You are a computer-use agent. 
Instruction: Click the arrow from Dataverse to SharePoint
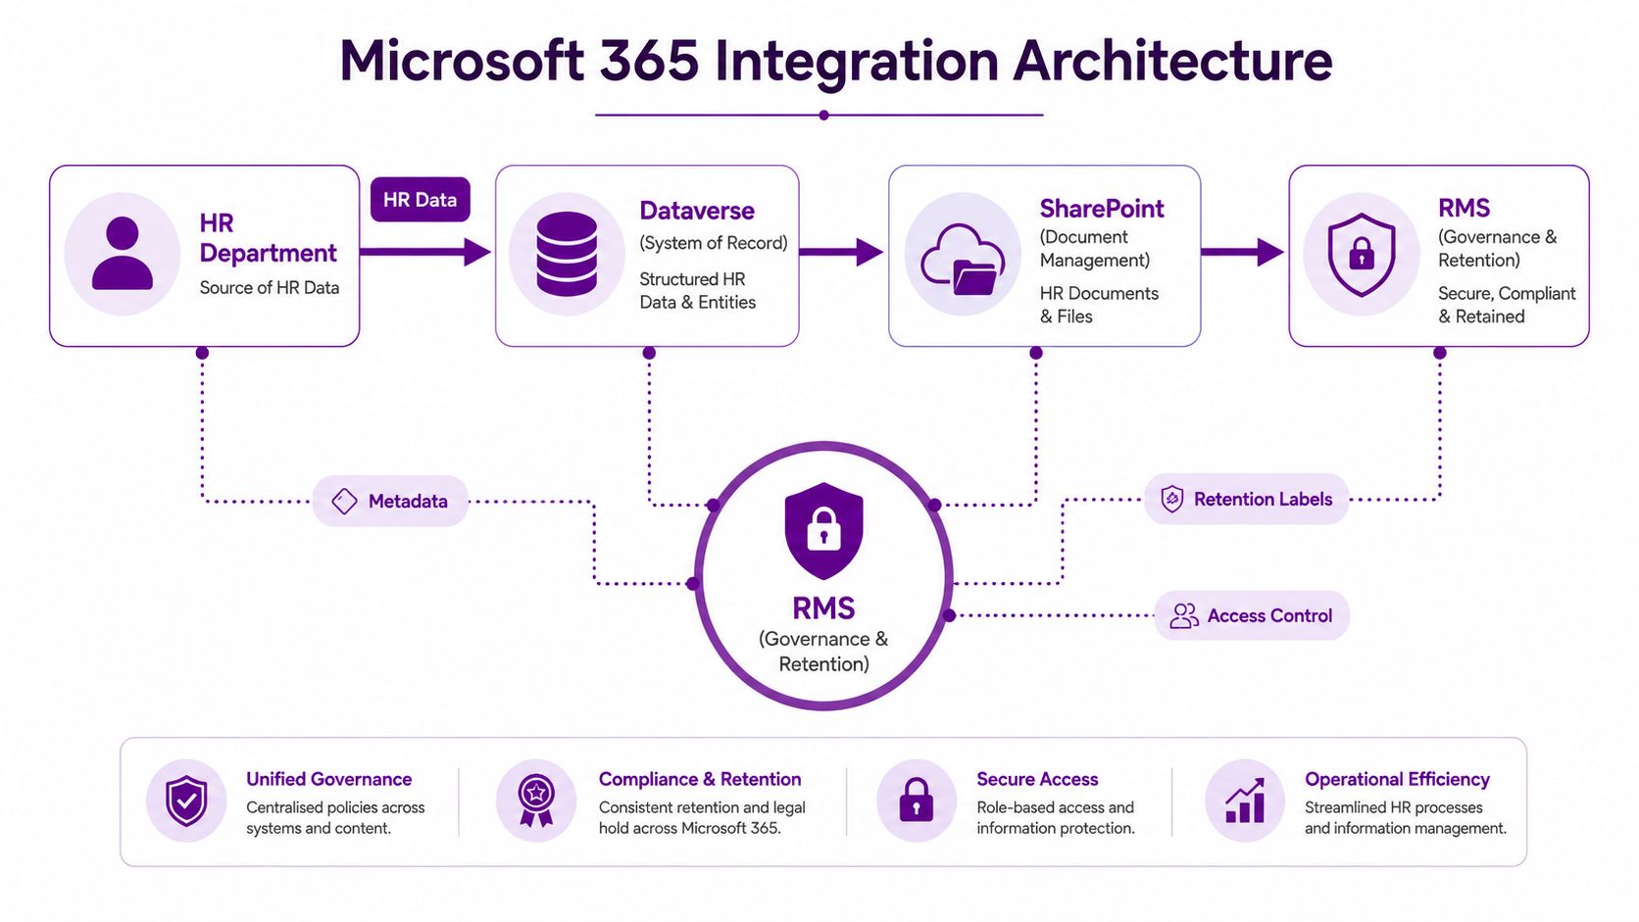841,252
